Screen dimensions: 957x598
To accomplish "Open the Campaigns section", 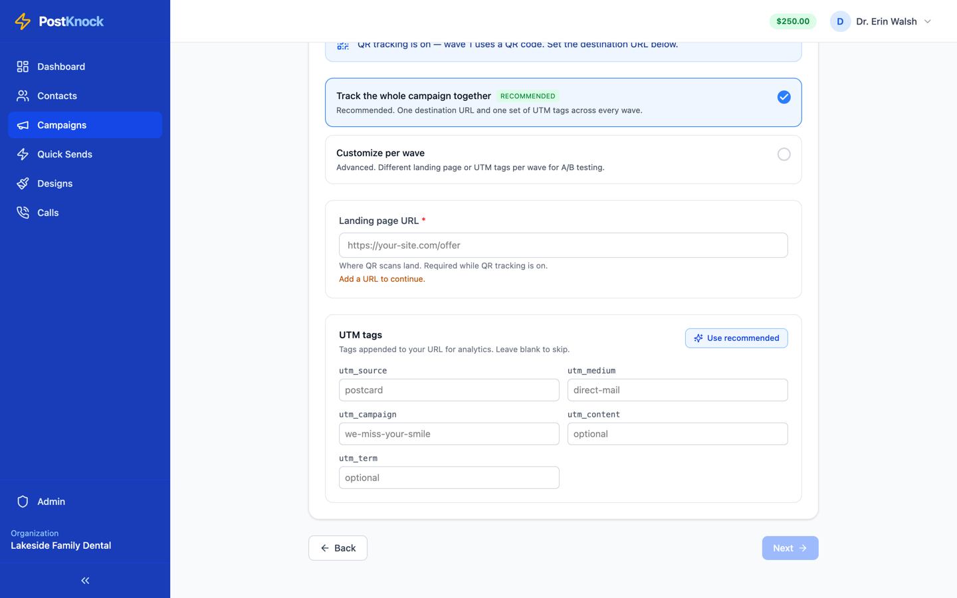I will (85, 125).
